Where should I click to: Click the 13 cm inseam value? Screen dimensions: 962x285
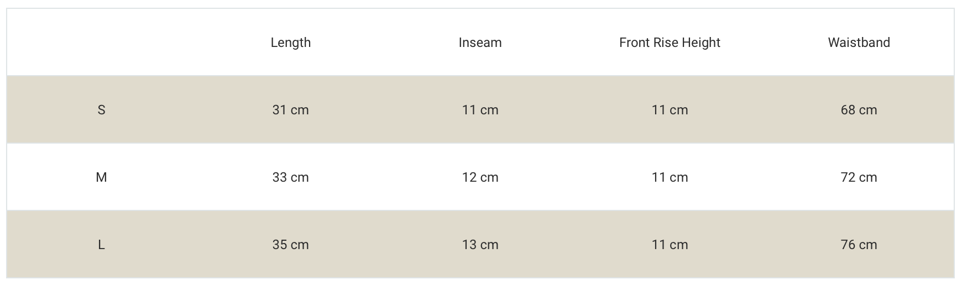tap(480, 245)
